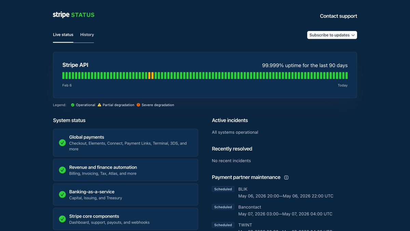This screenshot has height=231, width=410.
Task: Click the Billing, Invoicing, Tax, Atlas text
Action: click(x=103, y=173)
